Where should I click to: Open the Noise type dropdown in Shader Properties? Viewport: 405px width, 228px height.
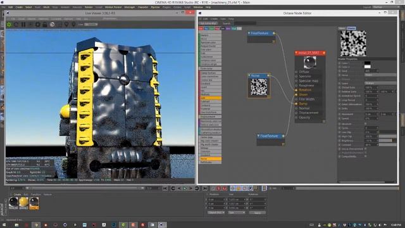click(380, 75)
